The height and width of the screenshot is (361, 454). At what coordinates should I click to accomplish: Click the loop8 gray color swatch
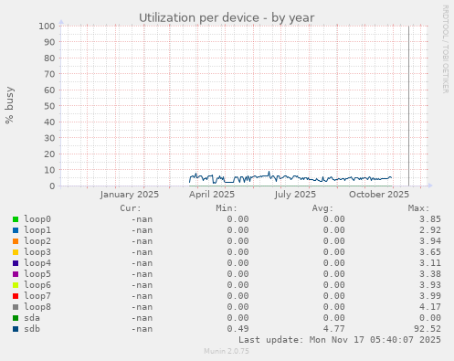[x=16, y=307]
